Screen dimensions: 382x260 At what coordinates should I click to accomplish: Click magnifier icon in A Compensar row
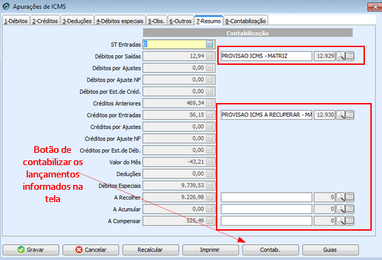pyautogui.click(x=340, y=221)
